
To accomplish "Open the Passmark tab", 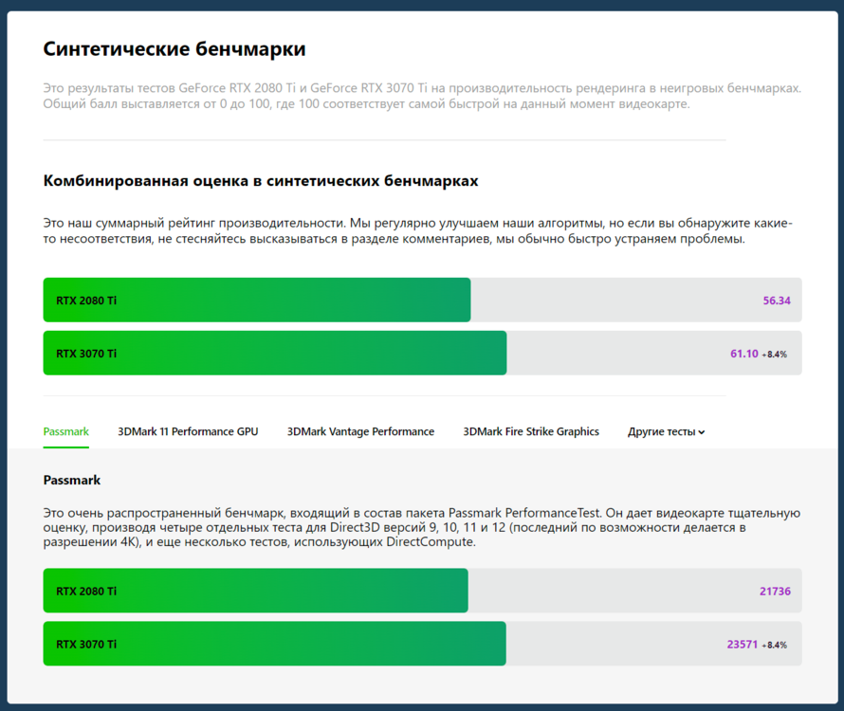I will tap(65, 431).
